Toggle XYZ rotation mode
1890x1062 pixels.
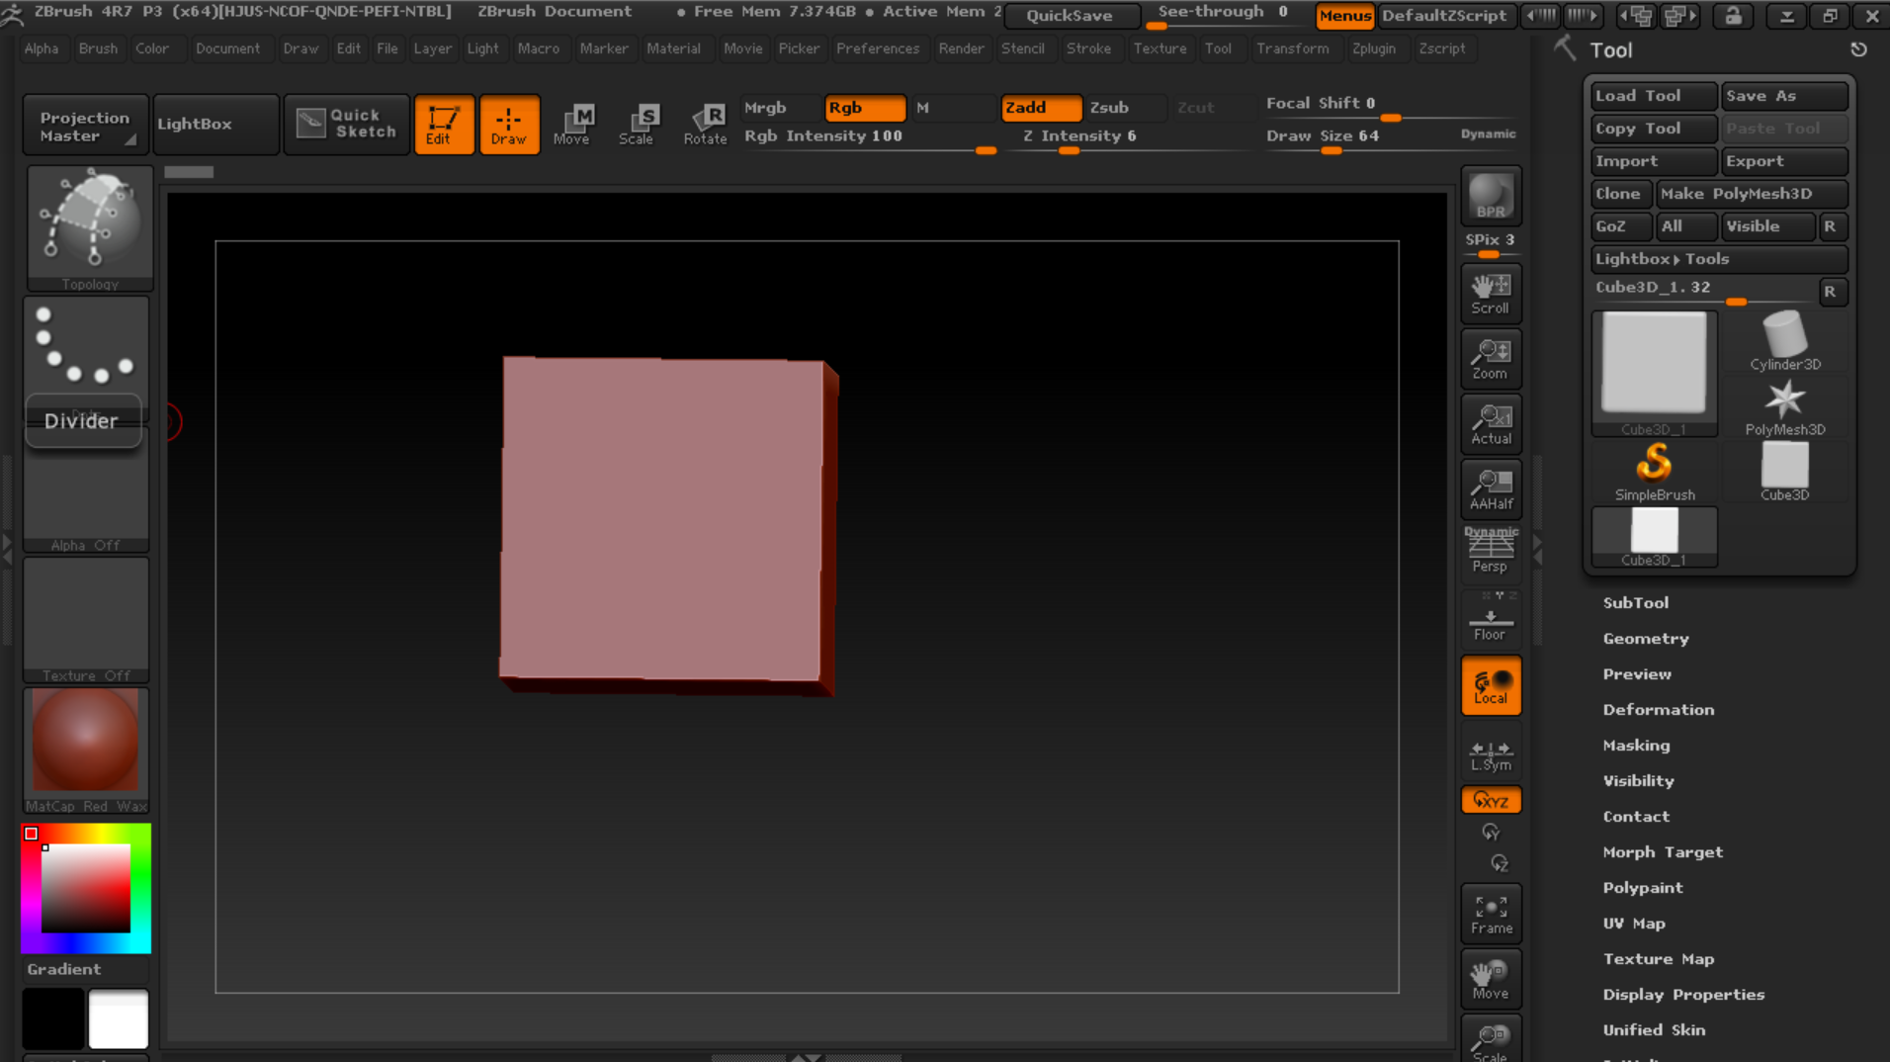pos(1491,800)
